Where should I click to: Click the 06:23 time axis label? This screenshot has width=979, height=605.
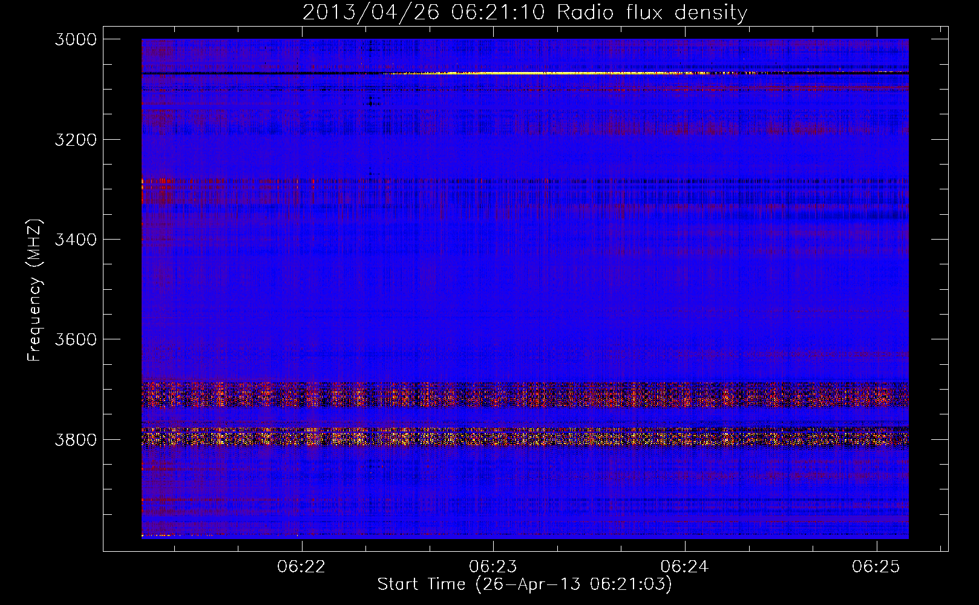click(493, 567)
